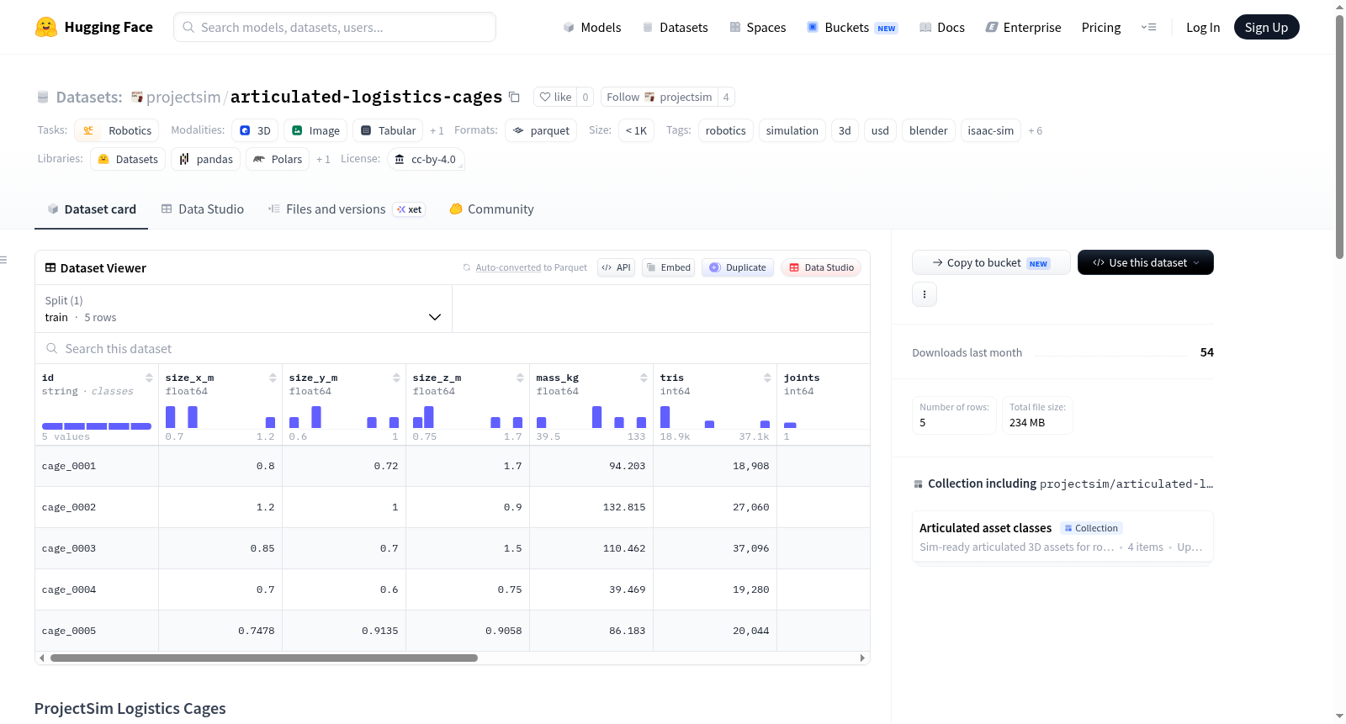The height and width of the screenshot is (724, 1346).
Task: Open the Models page
Action: pos(592,27)
